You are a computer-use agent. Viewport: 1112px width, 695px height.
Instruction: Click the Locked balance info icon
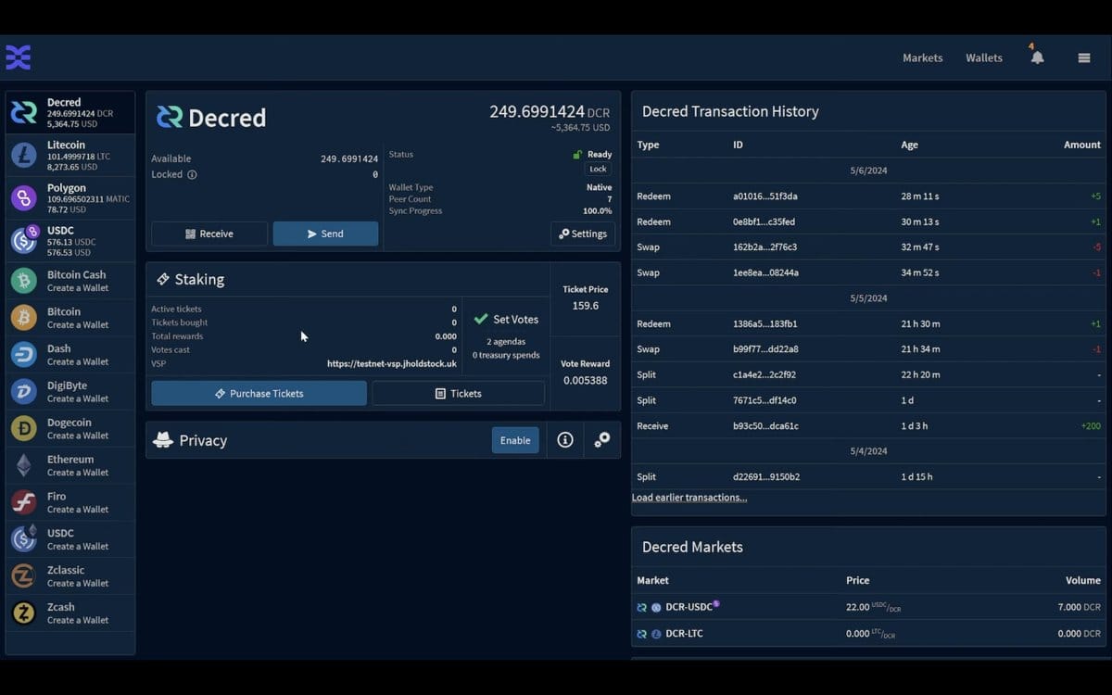(192, 174)
